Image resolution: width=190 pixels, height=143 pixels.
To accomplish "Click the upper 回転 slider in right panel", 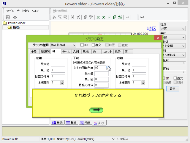I will [x=174, y=63].
